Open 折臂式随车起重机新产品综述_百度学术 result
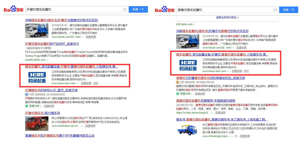This screenshot has width=305, height=147. (52, 44)
